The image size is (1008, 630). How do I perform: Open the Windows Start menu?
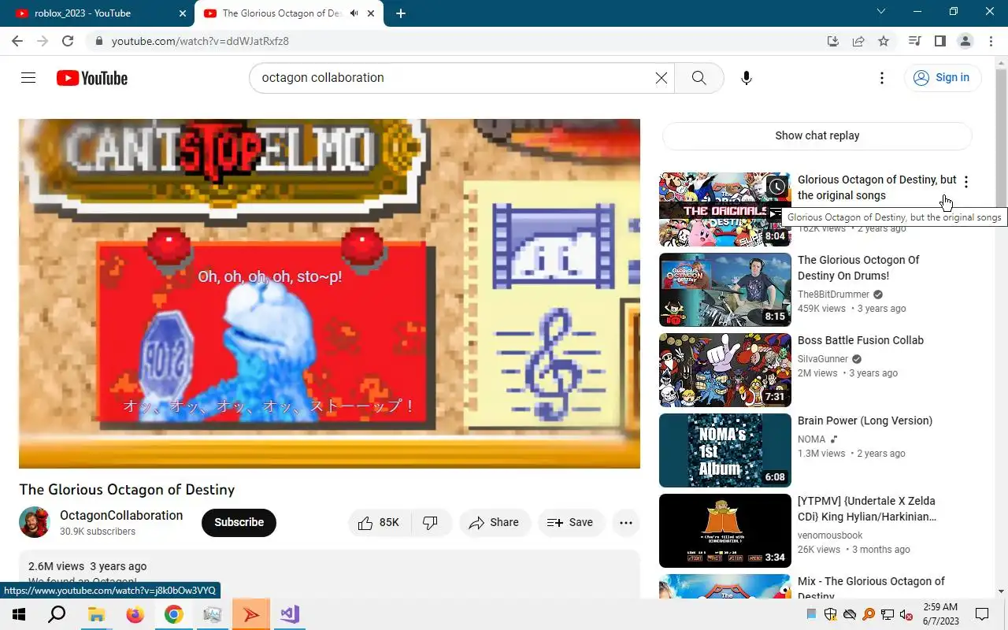point(19,614)
